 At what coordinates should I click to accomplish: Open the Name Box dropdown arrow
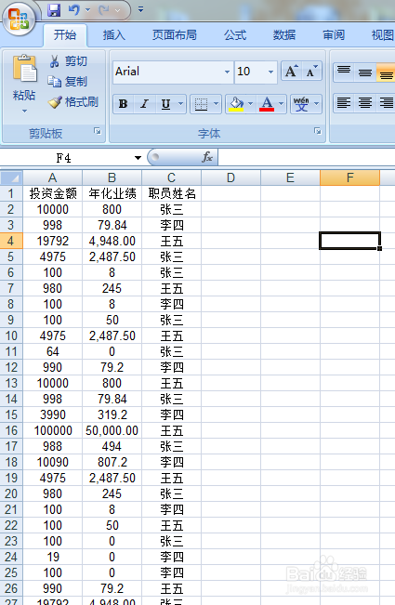(x=138, y=158)
